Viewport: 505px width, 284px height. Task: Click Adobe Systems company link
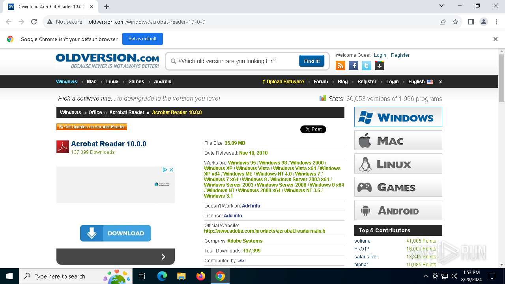245,241
